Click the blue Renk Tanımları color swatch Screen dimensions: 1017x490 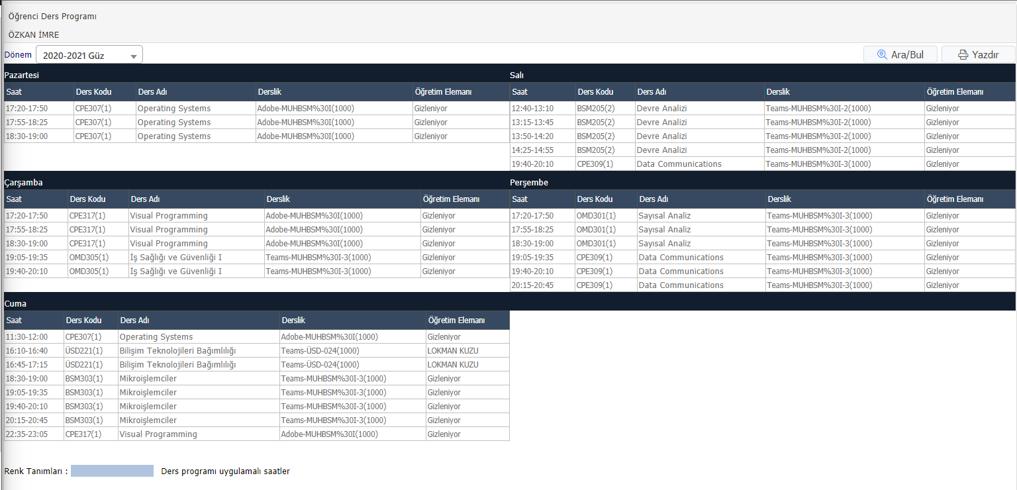(x=112, y=471)
